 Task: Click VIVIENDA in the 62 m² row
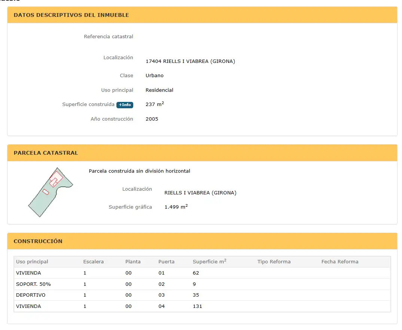pos(28,273)
